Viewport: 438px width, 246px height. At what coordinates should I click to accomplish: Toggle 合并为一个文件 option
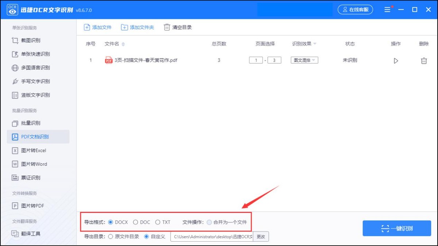click(227, 222)
